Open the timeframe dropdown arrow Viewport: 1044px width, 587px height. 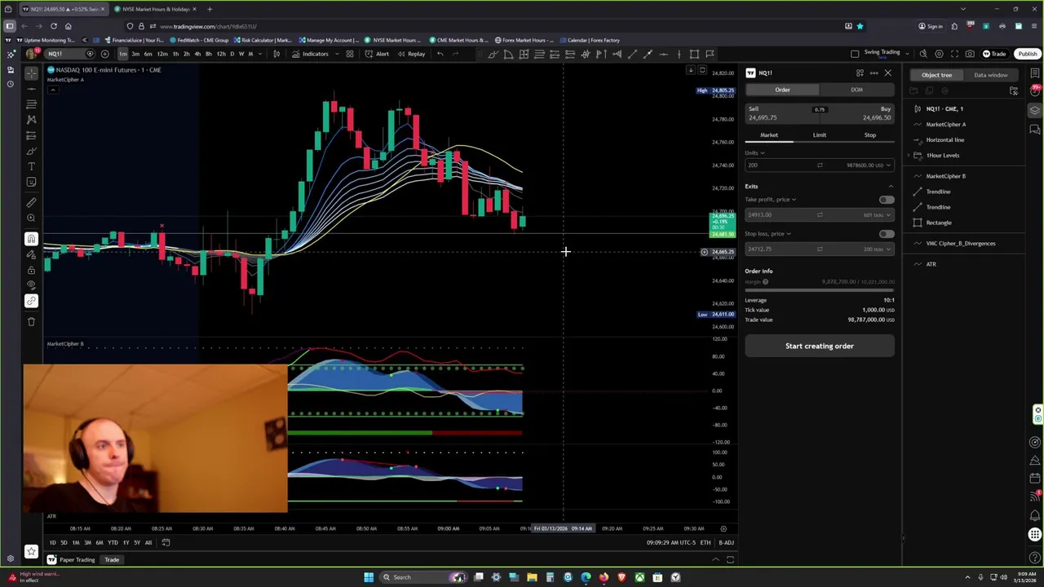(x=262, y=54)
